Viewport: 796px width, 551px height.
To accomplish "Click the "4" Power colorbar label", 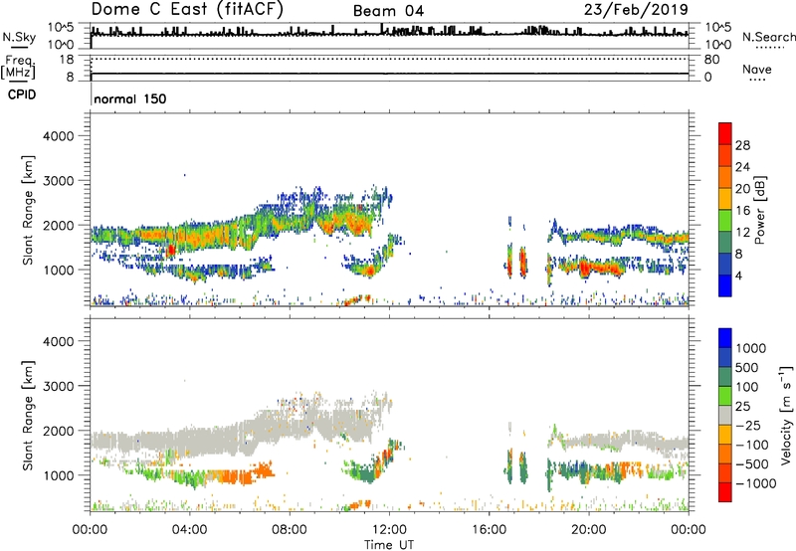I will pos(738,275).
